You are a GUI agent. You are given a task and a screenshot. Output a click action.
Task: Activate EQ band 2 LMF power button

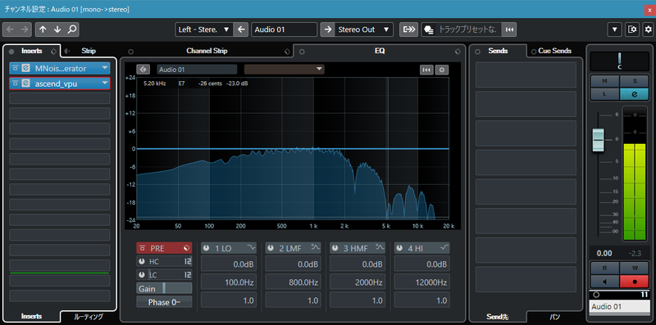pyautogui.click(x=271, y=248)
